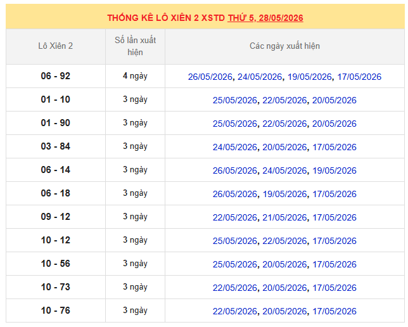Select the '03 - 84' pair cell
This screenshot has width=408, height=327.
pyautogui.click(x=55, y=146)
